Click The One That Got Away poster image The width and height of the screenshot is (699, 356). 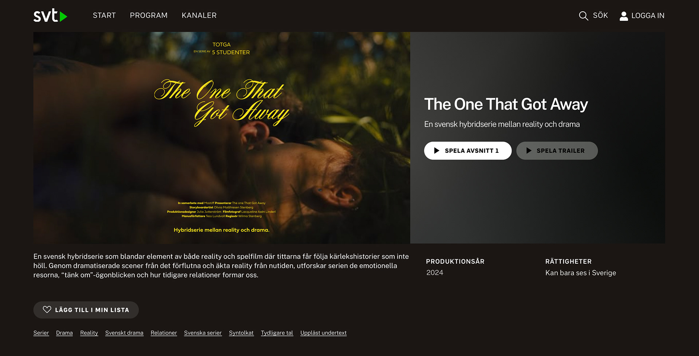(222, 137)
